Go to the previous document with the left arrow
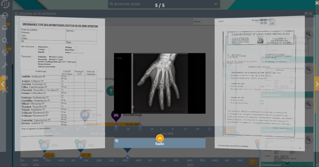Screen dimensions: 319x167 tap(2, 84)
